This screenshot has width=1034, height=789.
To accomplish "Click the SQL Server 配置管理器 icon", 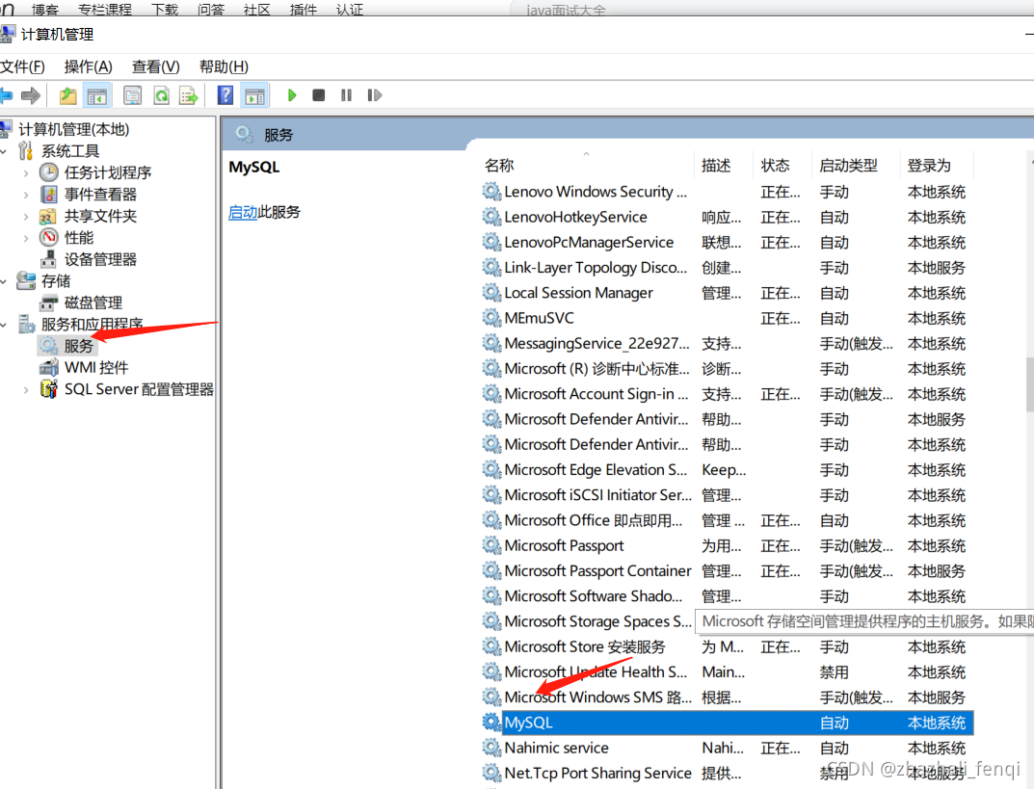I will tap(49, 389).
